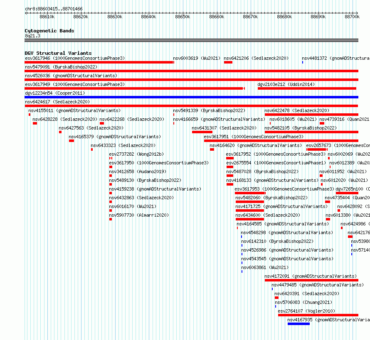This screenshot has height=340, width=370.
Task: Select nsv5706083 (Chuang2021) label
Action: point(303,302)
